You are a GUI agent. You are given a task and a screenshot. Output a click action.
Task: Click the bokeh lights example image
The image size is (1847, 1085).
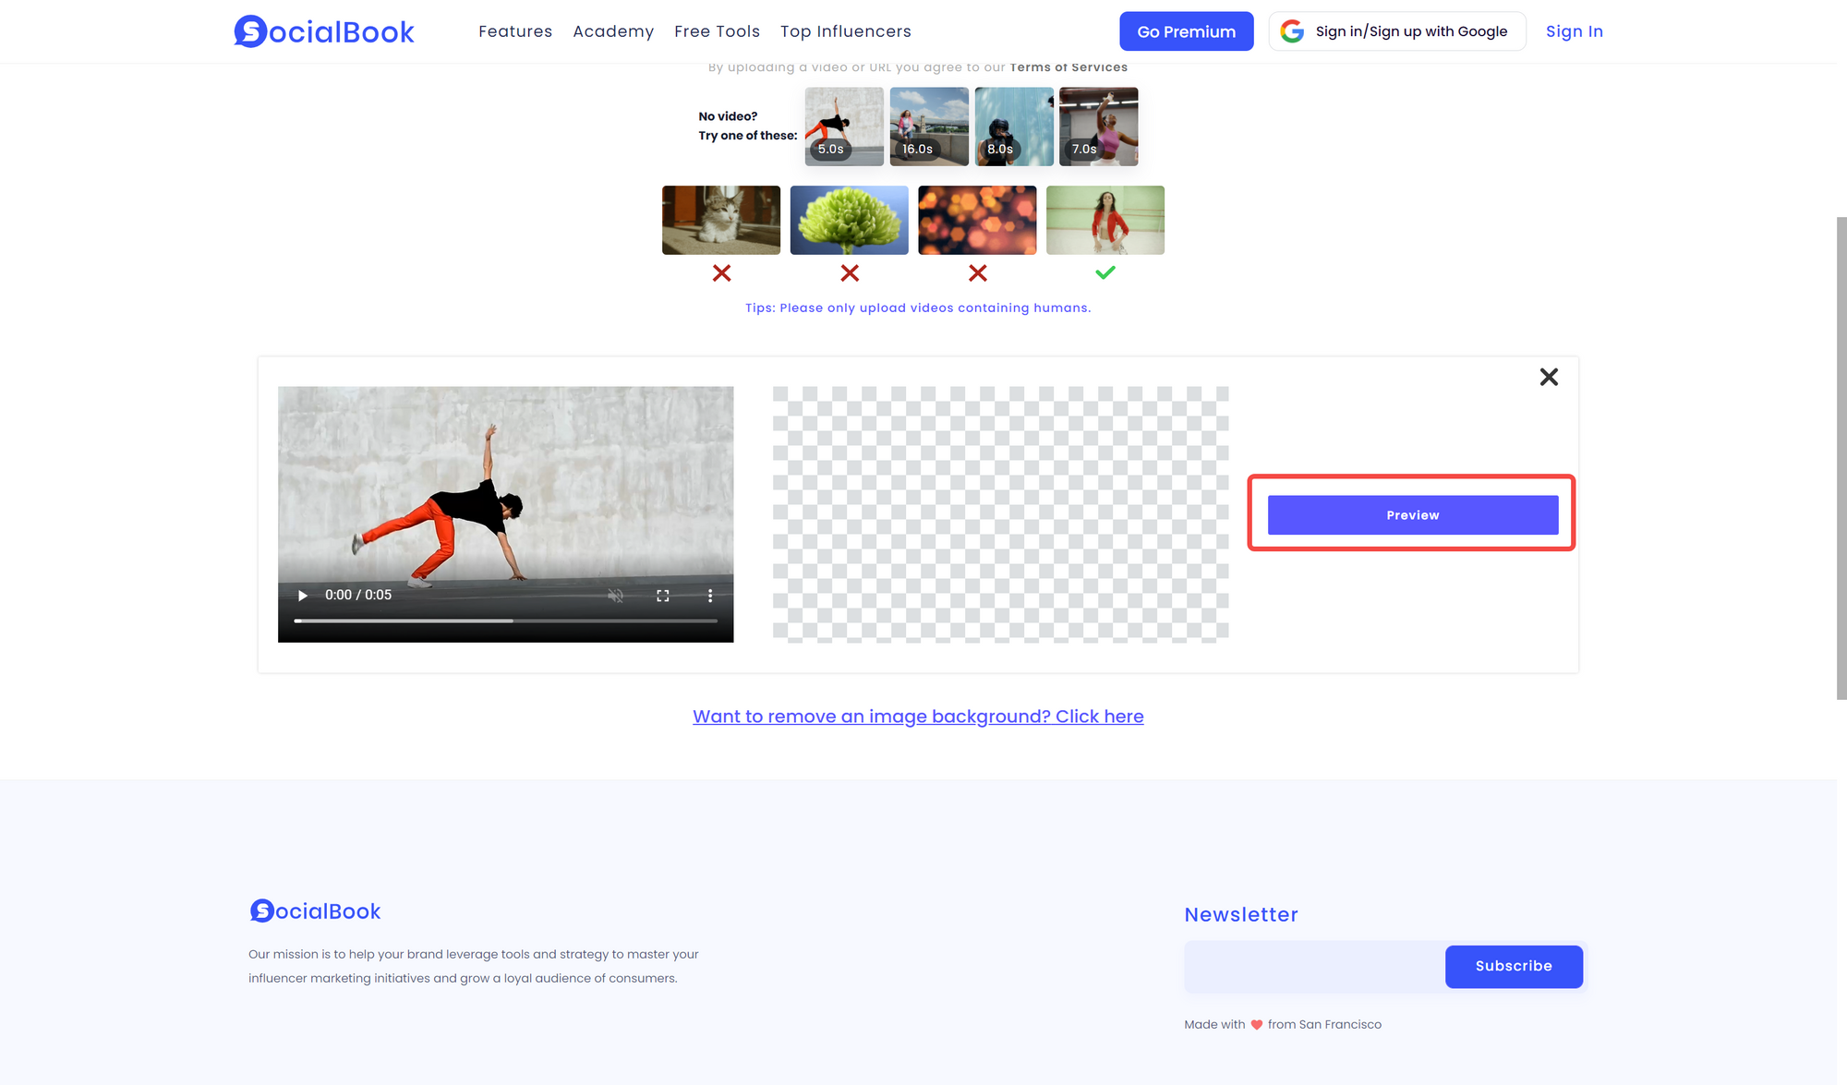coord(977,220)
